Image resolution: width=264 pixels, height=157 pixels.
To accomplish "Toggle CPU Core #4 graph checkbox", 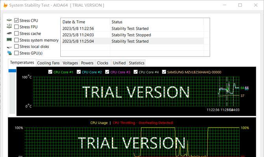I will 136,72.
